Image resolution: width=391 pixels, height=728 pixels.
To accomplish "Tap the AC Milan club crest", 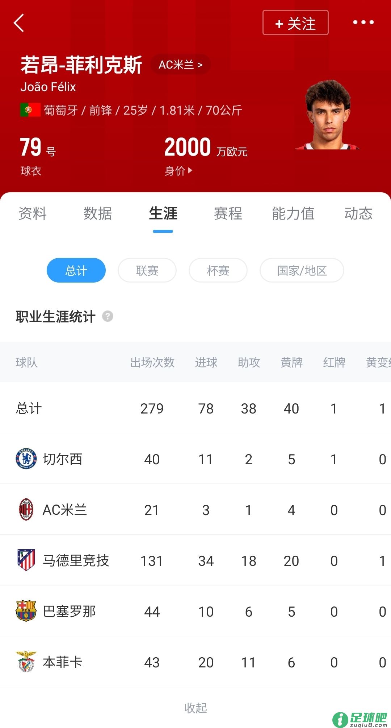I will [x=26, y=510].
